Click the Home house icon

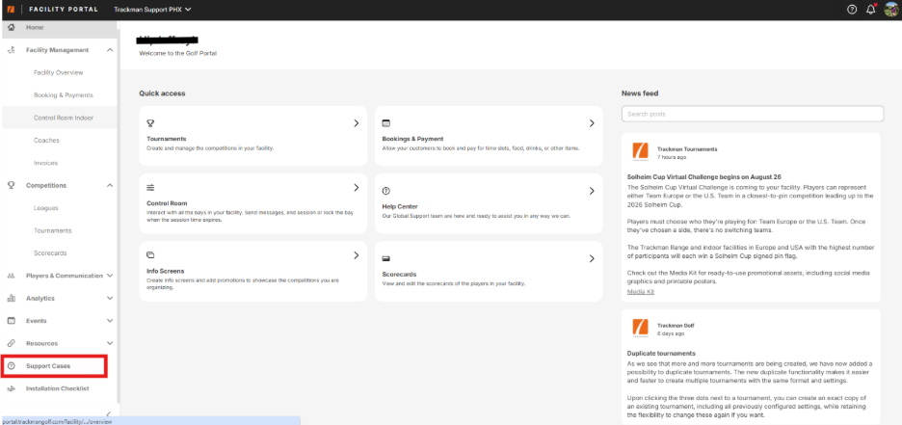coord(11,28)
